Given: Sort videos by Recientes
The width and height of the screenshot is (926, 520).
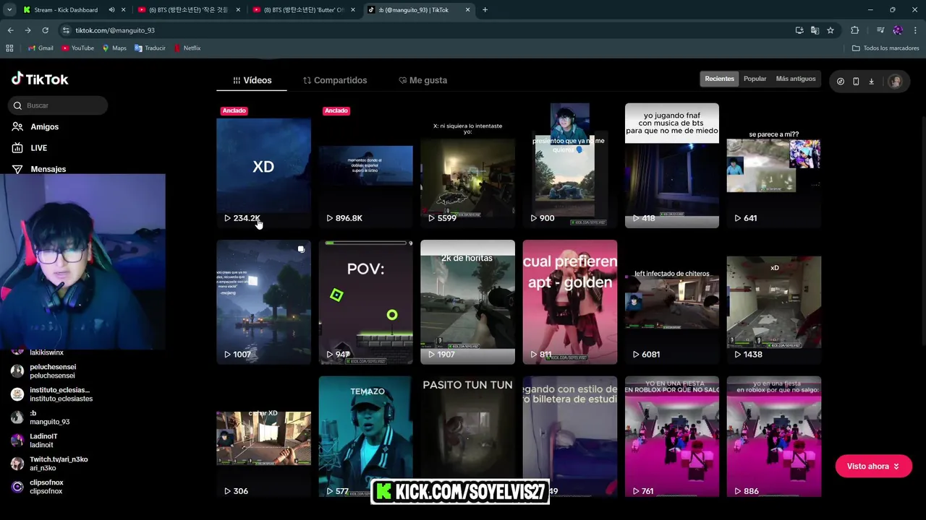Looking at the screenshot, I should 719,79.
